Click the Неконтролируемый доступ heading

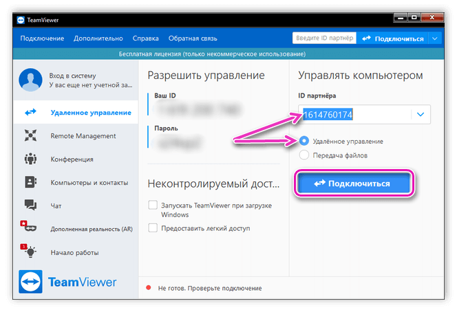pos(213,183)
